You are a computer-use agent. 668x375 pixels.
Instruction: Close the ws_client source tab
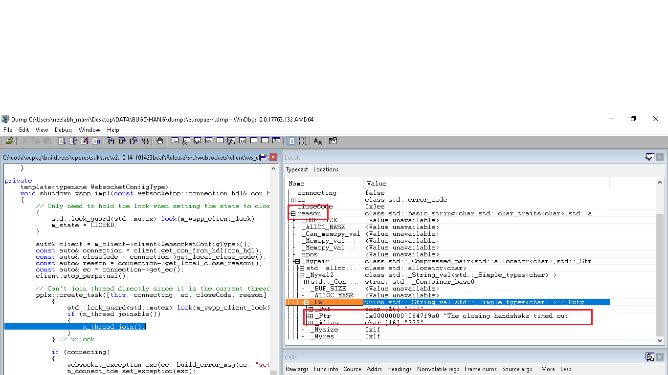[x=273, y=157]
